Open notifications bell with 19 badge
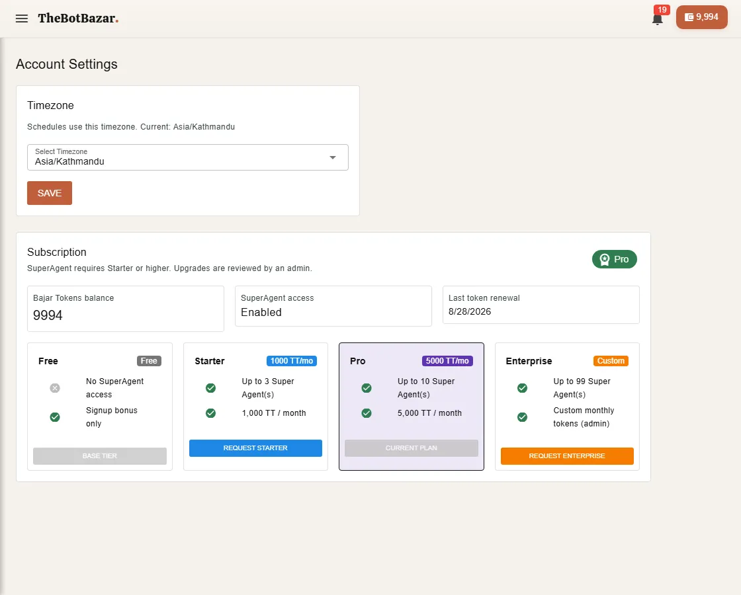Viewport: 741px width, 595px height. click(x=658, y=19)
